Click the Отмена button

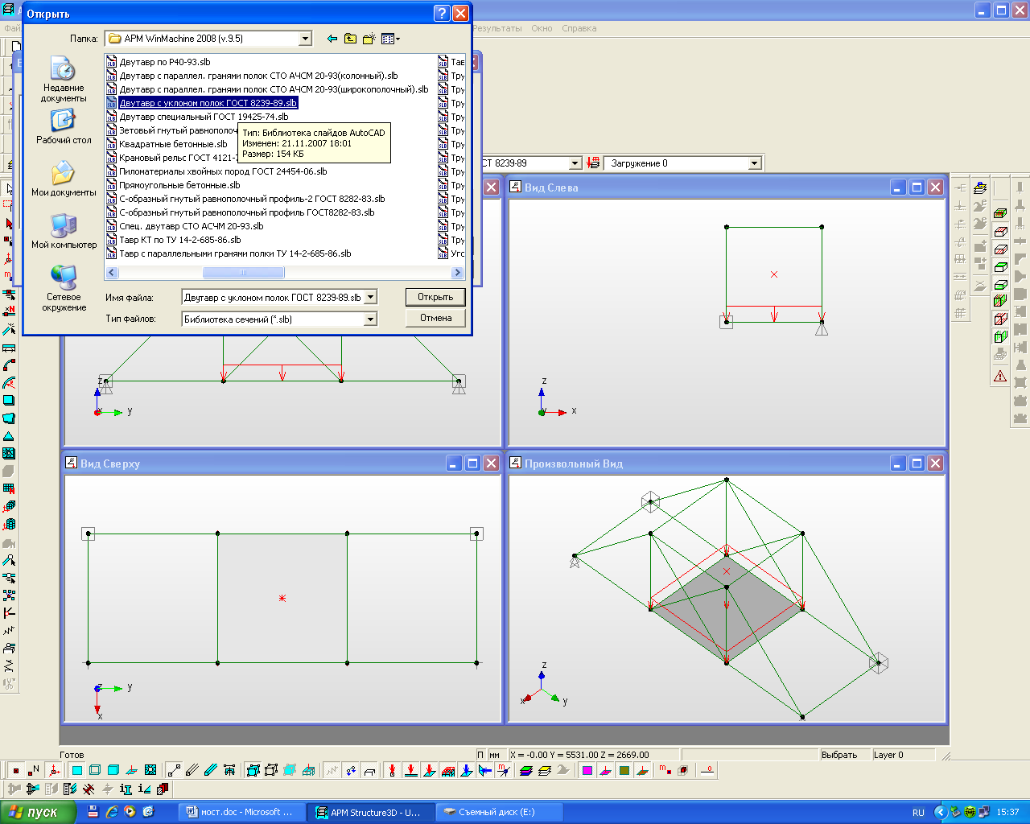tap(435, 318)
